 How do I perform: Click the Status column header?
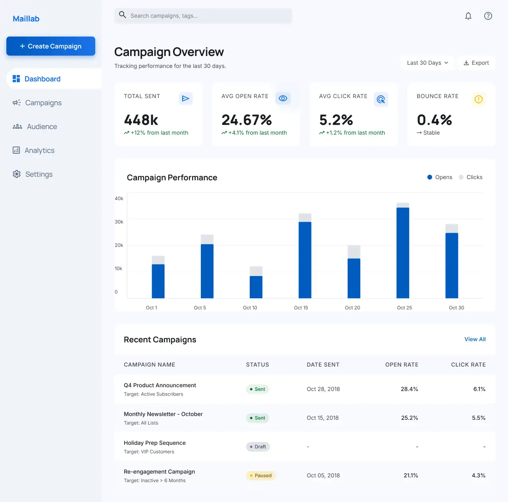(x=258, y=365)
